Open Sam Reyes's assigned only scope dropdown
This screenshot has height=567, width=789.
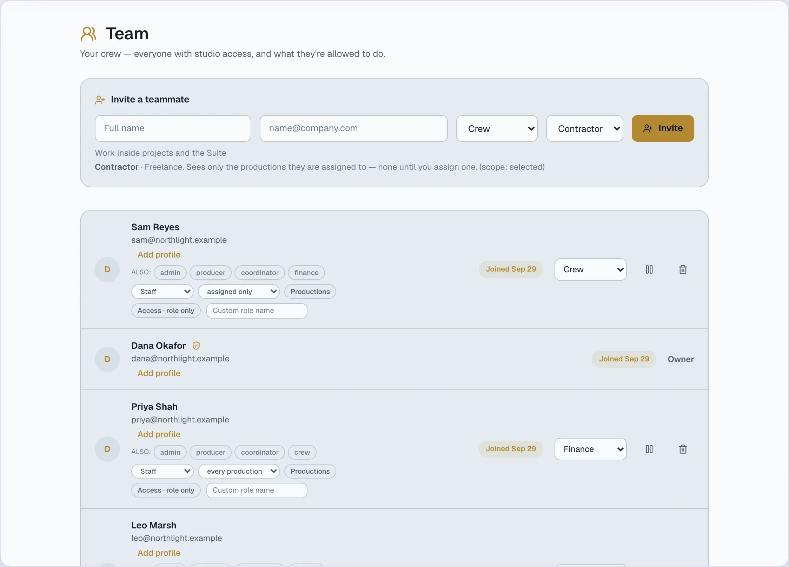click(x=239, y=292)
